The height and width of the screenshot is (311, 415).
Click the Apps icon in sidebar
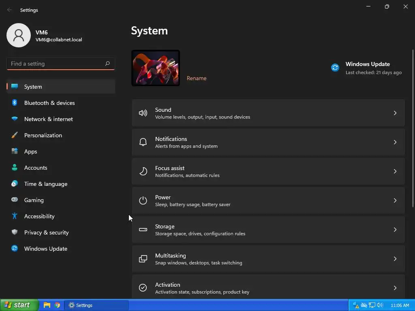click(15, 151)
